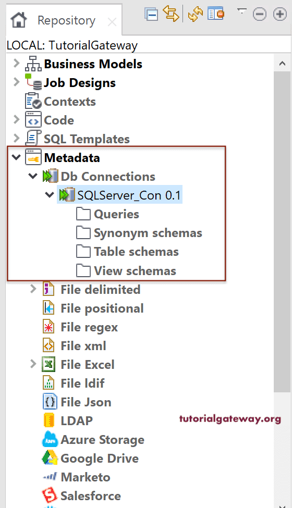292x508 pixels.
Task: Click the Link with Editor arrows icon
Action: coord(171,14)
